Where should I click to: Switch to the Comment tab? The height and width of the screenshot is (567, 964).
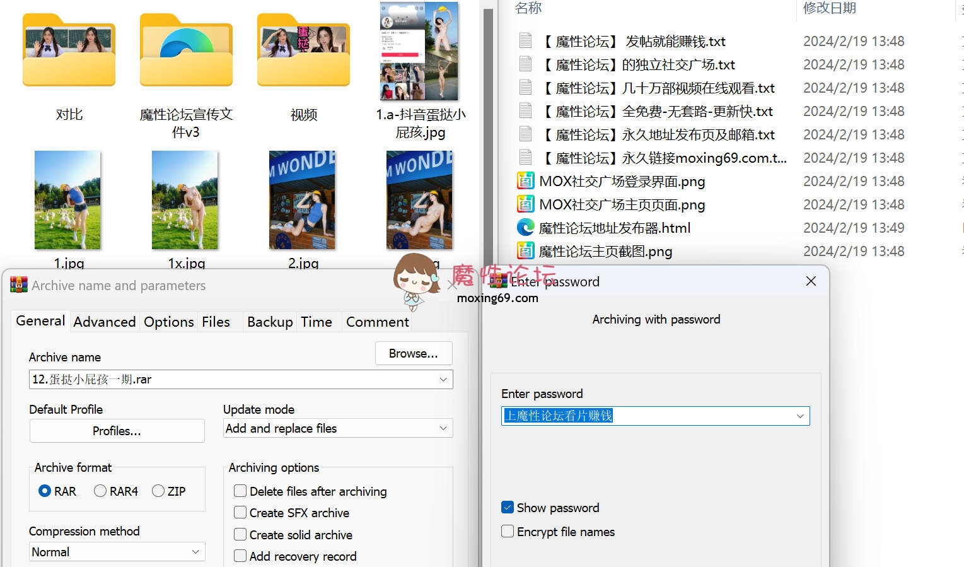[378, 322]
